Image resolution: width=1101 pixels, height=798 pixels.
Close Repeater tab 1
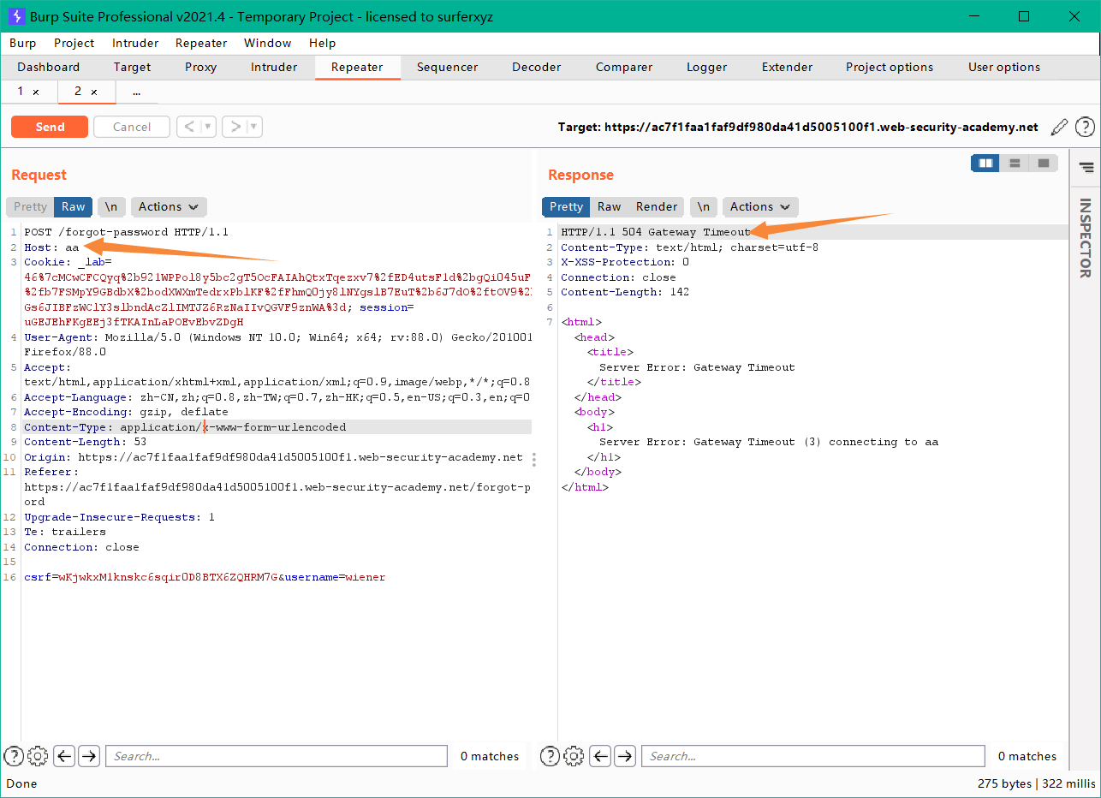(x=36, y=92)
